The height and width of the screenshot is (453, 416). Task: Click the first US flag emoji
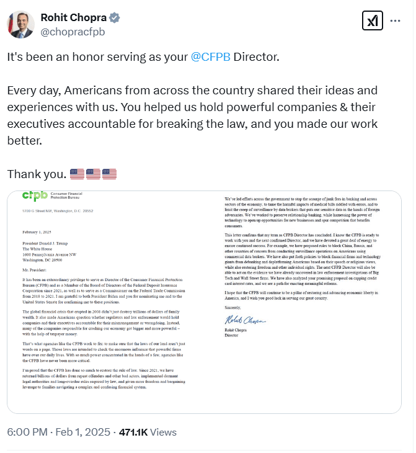pyautogui.click(x=77, y=174)
